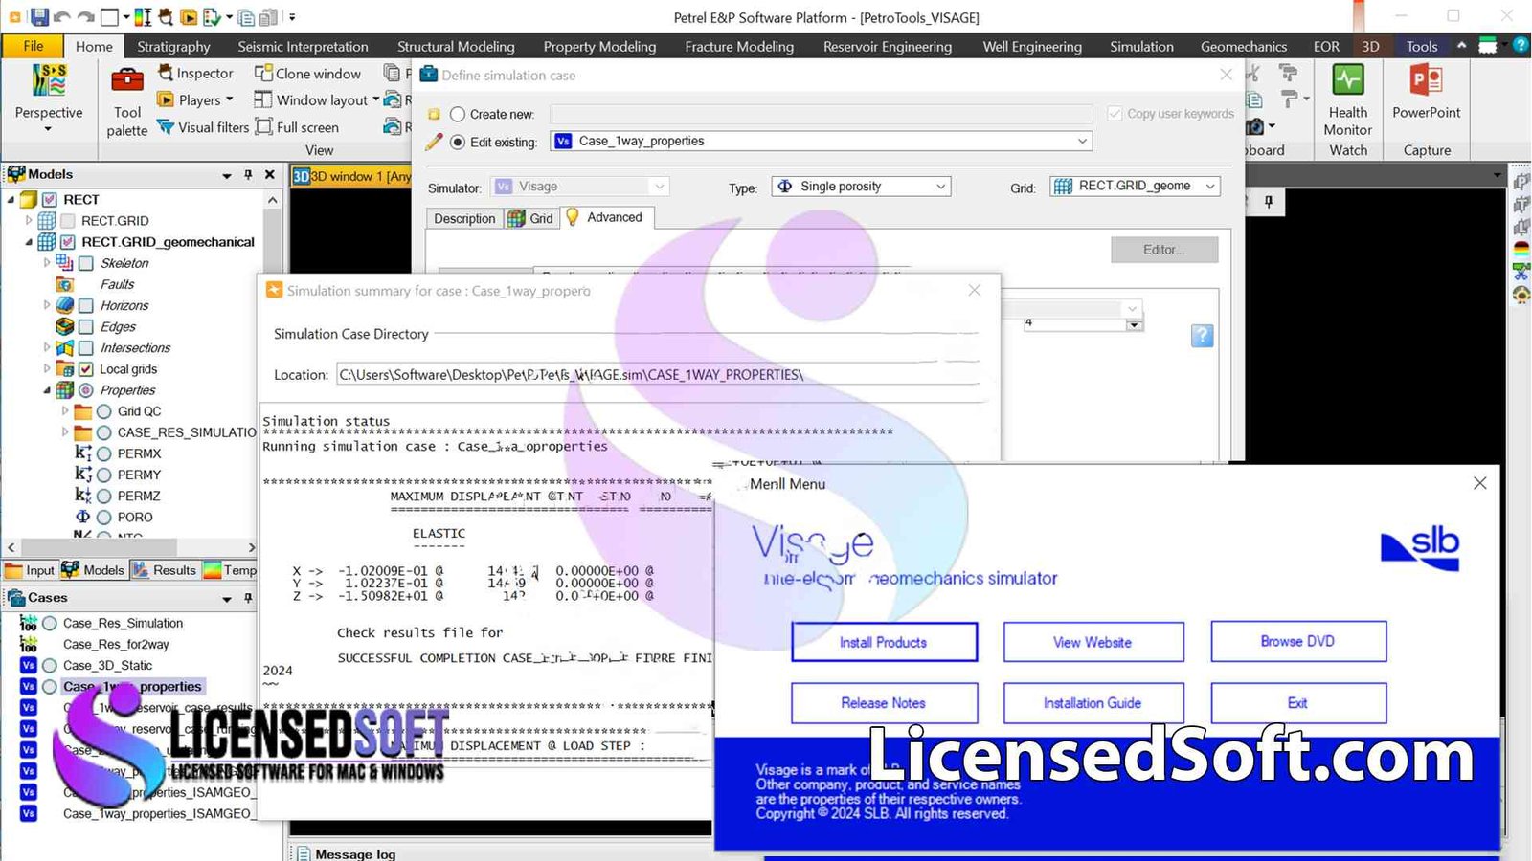Open the Edit existing case dropdown
The width and height of the screenshot is (1532, 861).
1082,141
